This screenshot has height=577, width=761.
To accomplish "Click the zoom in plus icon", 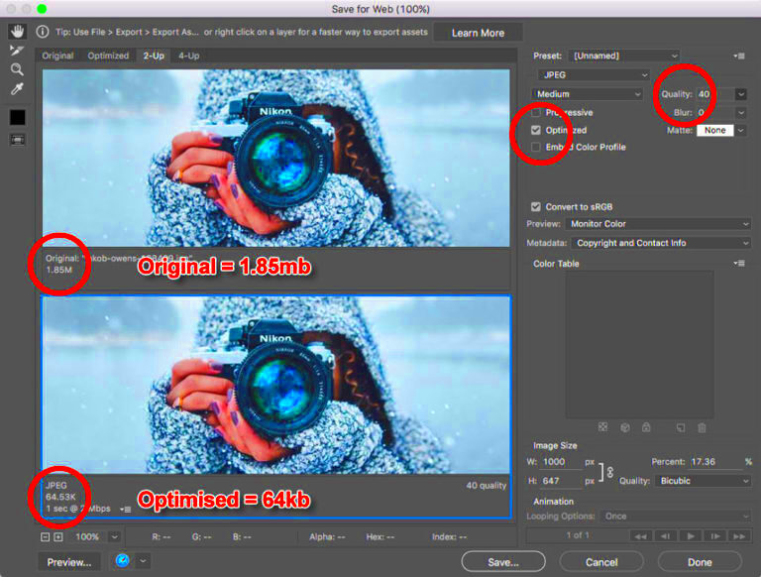I will click(x=58, y=536).
